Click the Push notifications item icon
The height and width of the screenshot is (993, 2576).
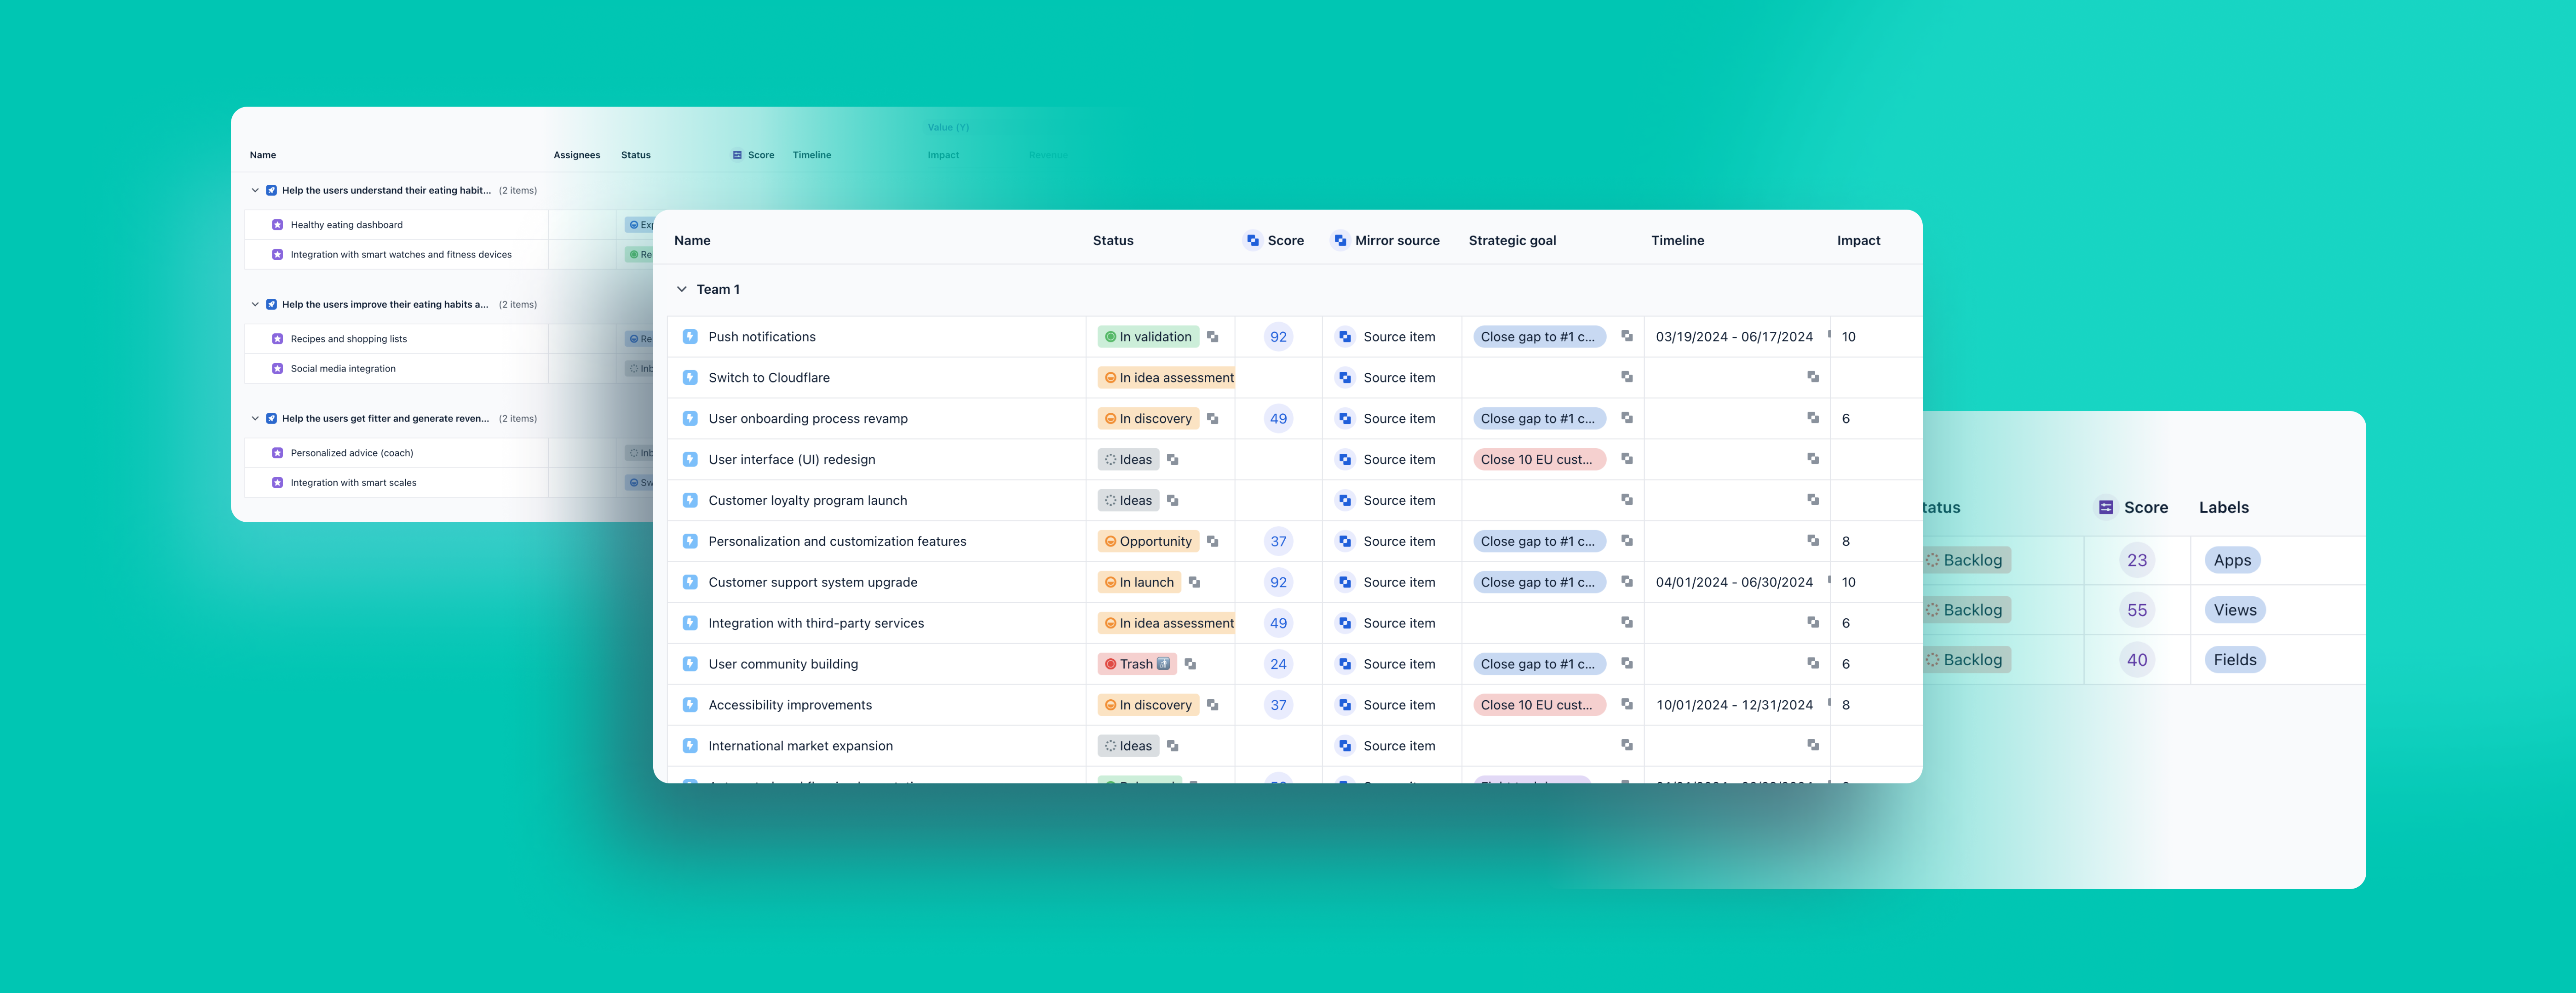690,337
